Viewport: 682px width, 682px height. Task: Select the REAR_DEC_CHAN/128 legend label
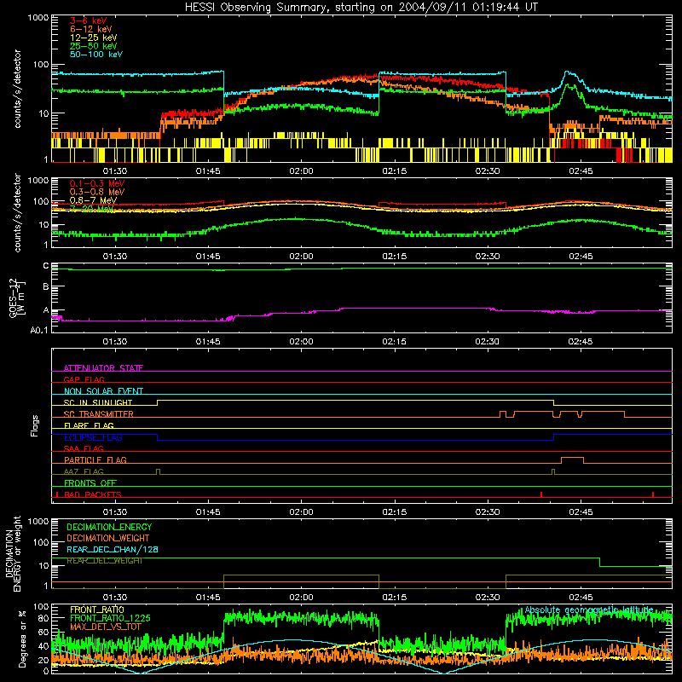point(113,549)
